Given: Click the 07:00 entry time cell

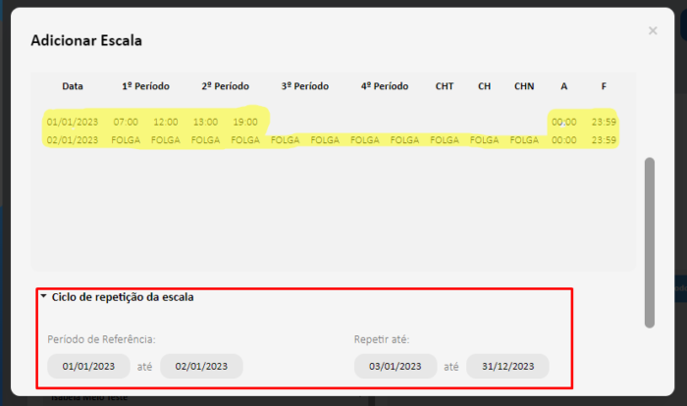Looking at the screenshot, I should 126,122.
